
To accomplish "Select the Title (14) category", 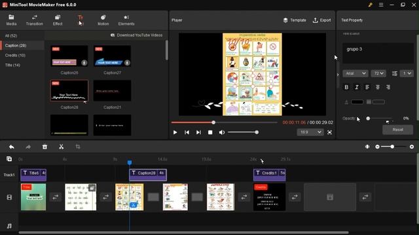I will tap(12, 65).
